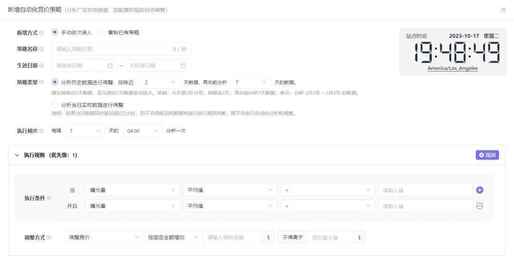The height and width of the screenshot is (261, 514).
Task: Click the 规则 add rule button
Action: pos(487,155)
